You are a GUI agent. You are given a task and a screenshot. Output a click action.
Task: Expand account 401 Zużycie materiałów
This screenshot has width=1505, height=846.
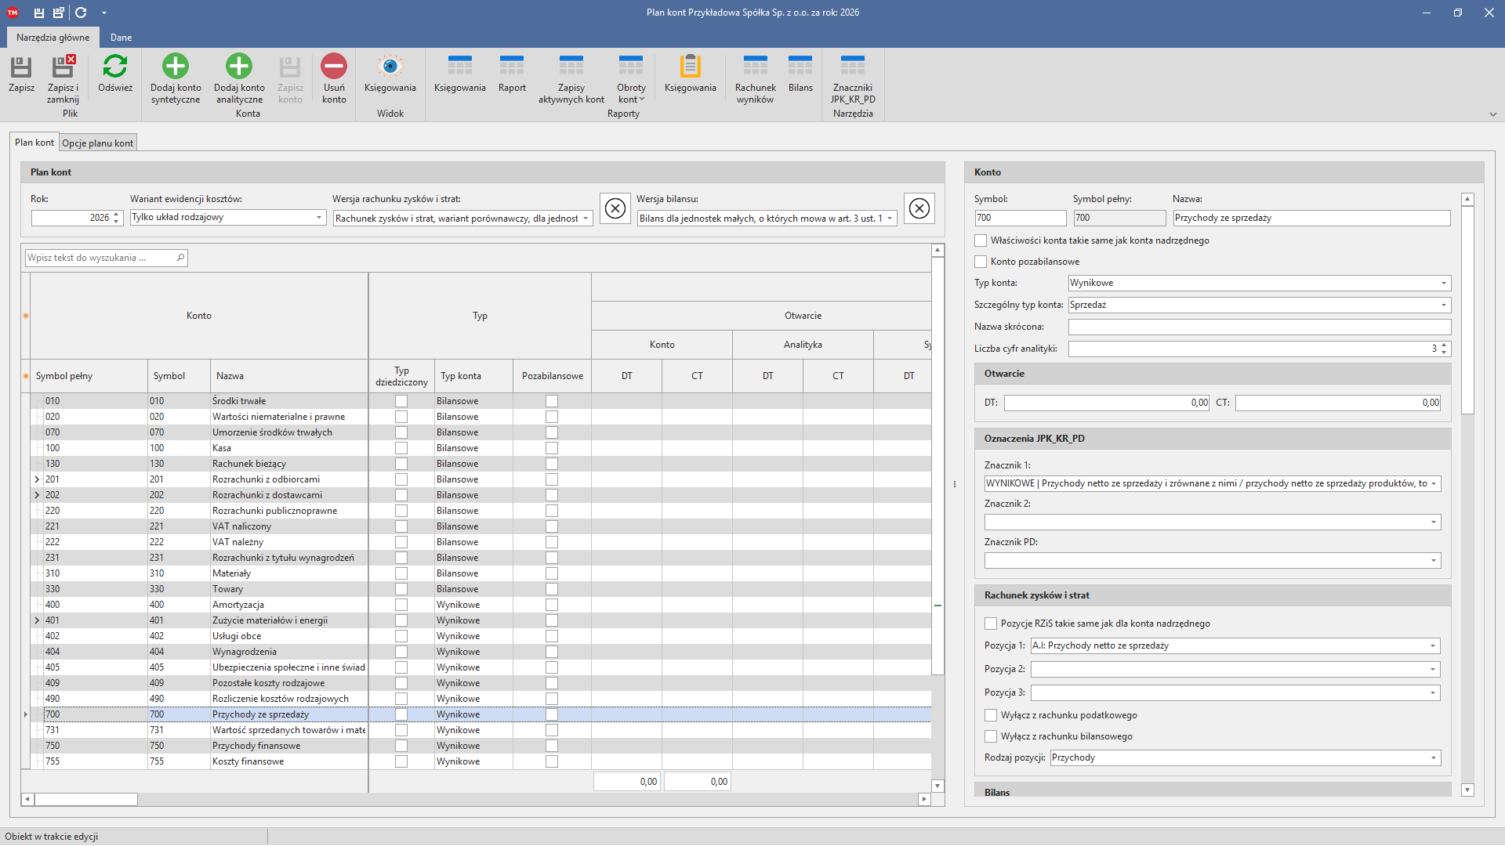37,620
